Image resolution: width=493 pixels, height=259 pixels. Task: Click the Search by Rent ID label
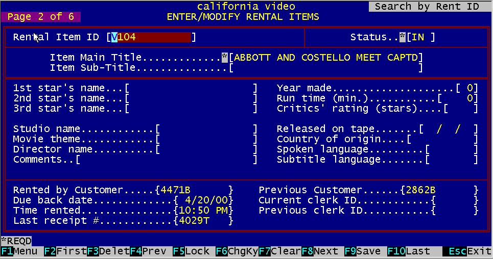427,7
